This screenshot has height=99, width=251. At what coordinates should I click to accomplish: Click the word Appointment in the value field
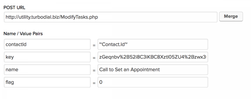click(x=145, y=70)
